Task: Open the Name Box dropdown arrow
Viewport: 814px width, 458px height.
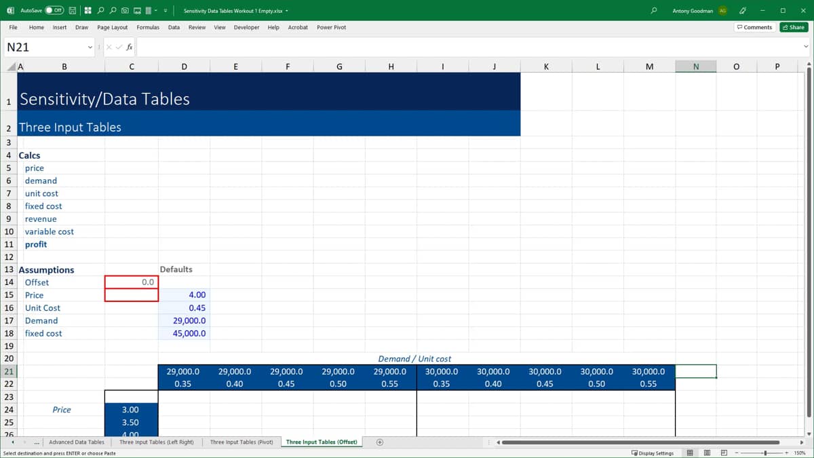Action: tap(90, 47)
